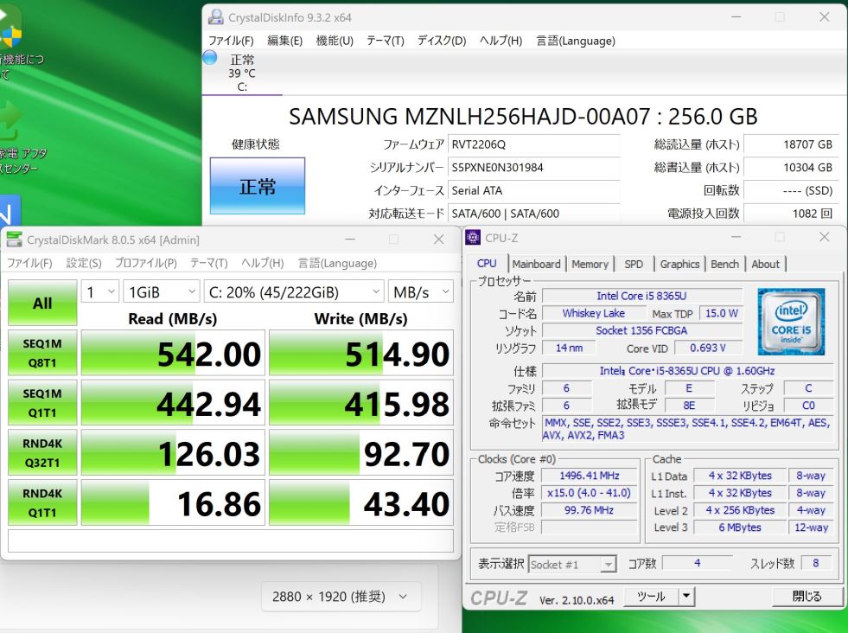Open the drive selection dropdown C: 20%

tap(294, 292)
